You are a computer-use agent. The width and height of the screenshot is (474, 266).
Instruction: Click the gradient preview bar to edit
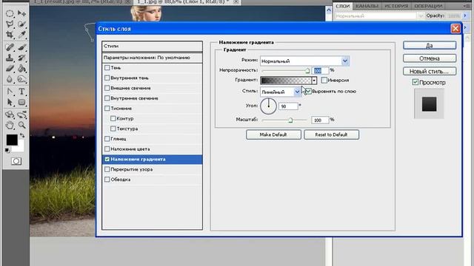click(x=286, y=81)
